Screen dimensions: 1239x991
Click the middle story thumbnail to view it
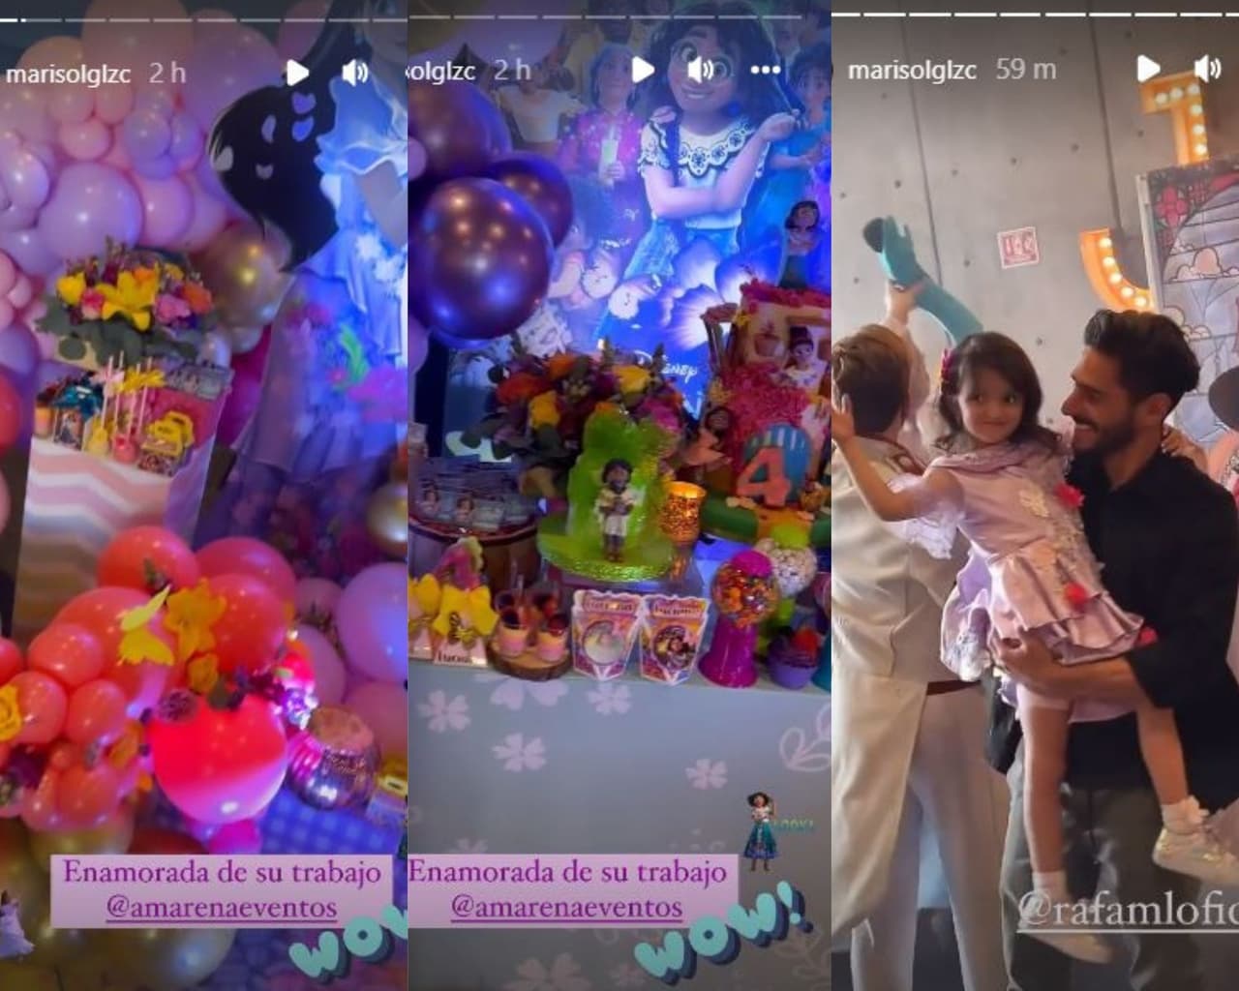(x=619, y=484)
